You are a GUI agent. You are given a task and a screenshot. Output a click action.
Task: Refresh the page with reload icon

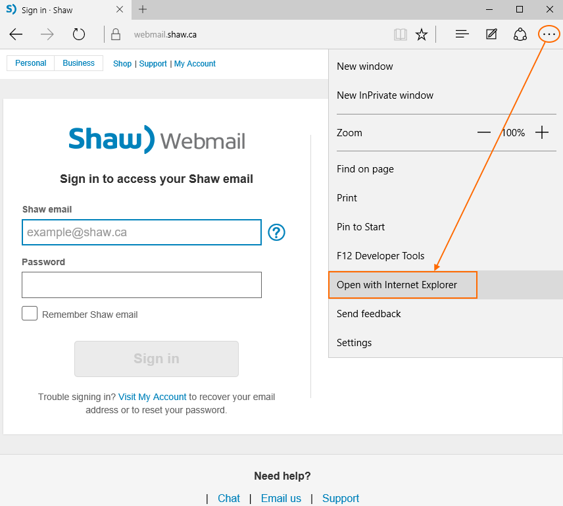click(x=79, y=34)
